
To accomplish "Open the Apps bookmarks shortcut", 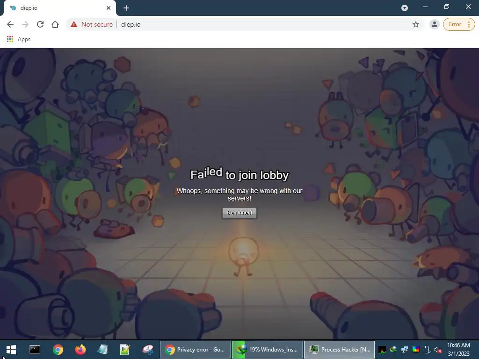I will point(19,39).
